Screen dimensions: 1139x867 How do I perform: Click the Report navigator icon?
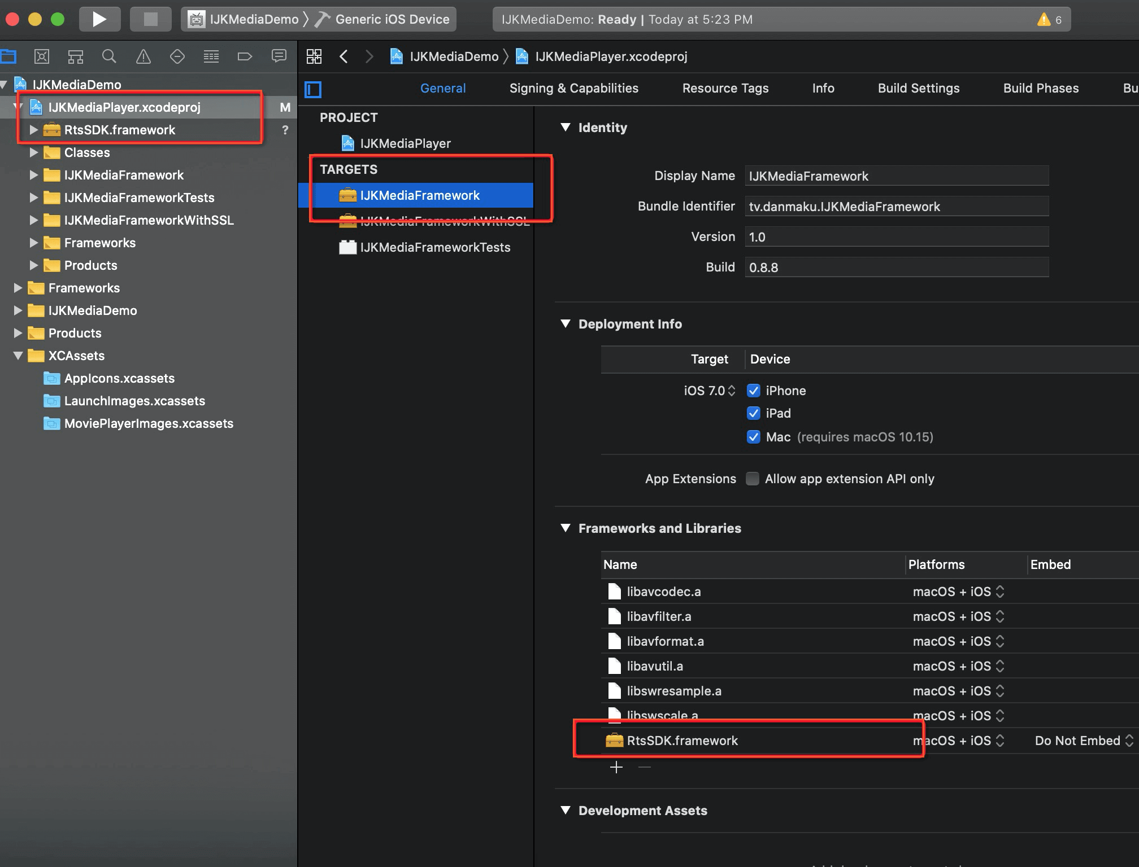coord(279,56)
